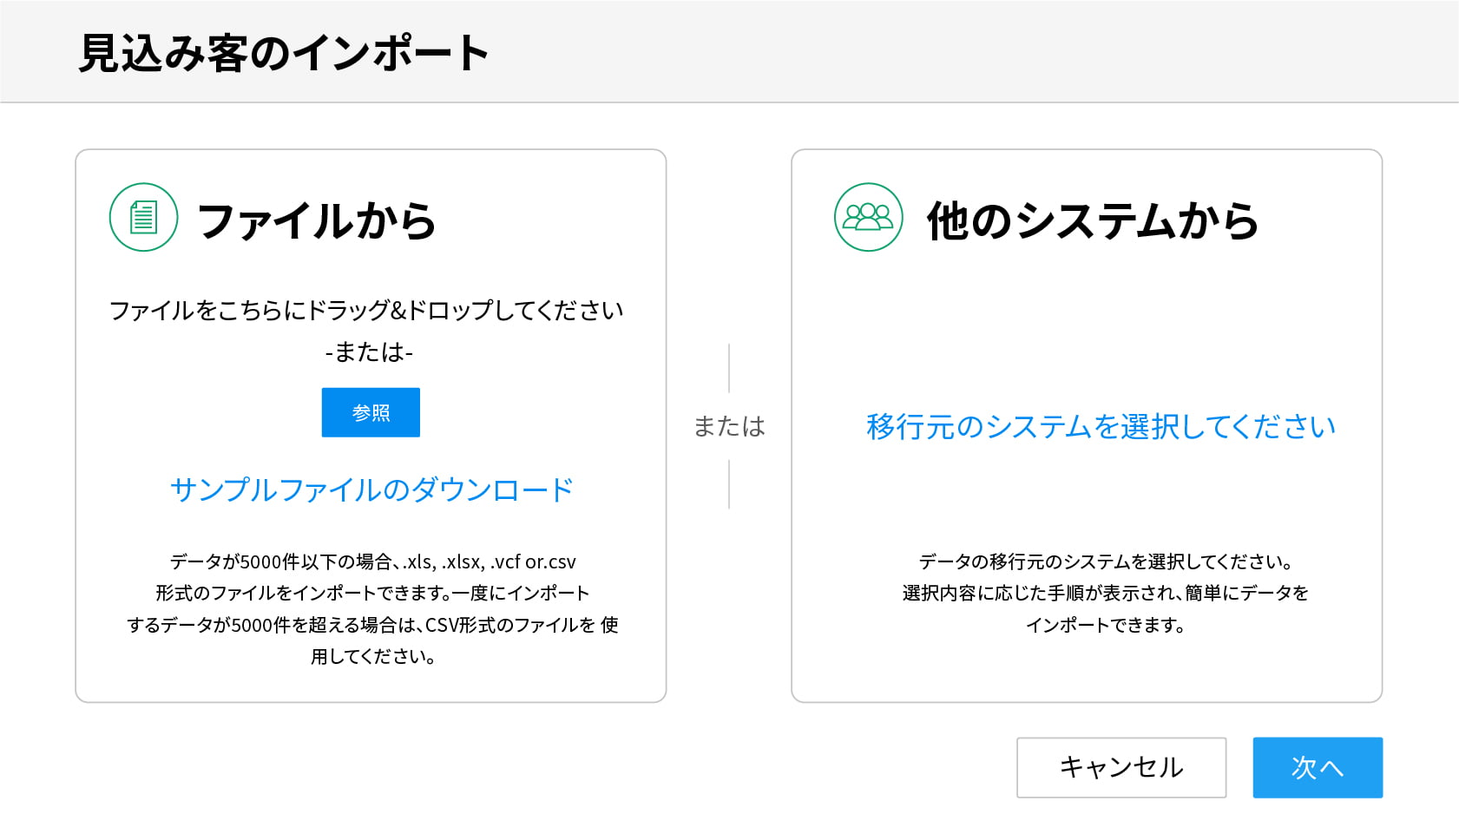Select 移行元のシステムを選択してください link
This screenshot has height=834, width=1459.
pos(1101,426)
